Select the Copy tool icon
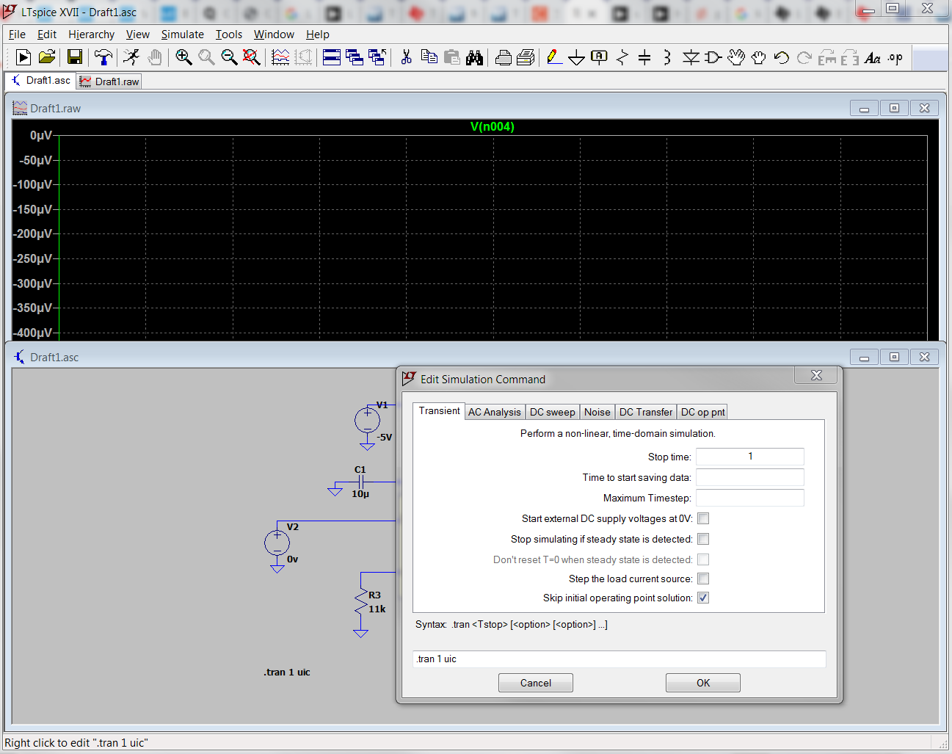Screen dimensions: 952x754 (429, 57)
